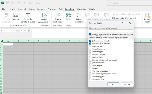
Task: Check Elimina righe option
Action: tap(90, 65)
